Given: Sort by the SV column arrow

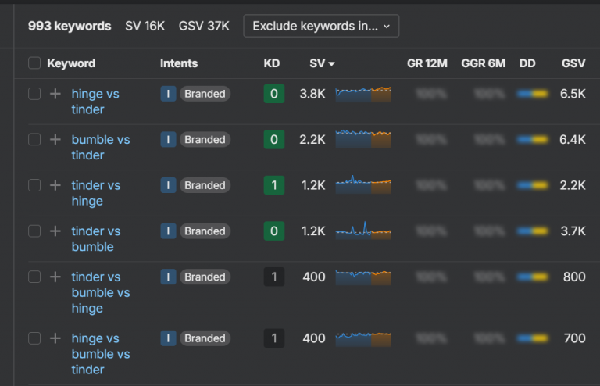Looking at the screenshot, I should (x=331, y=63).
